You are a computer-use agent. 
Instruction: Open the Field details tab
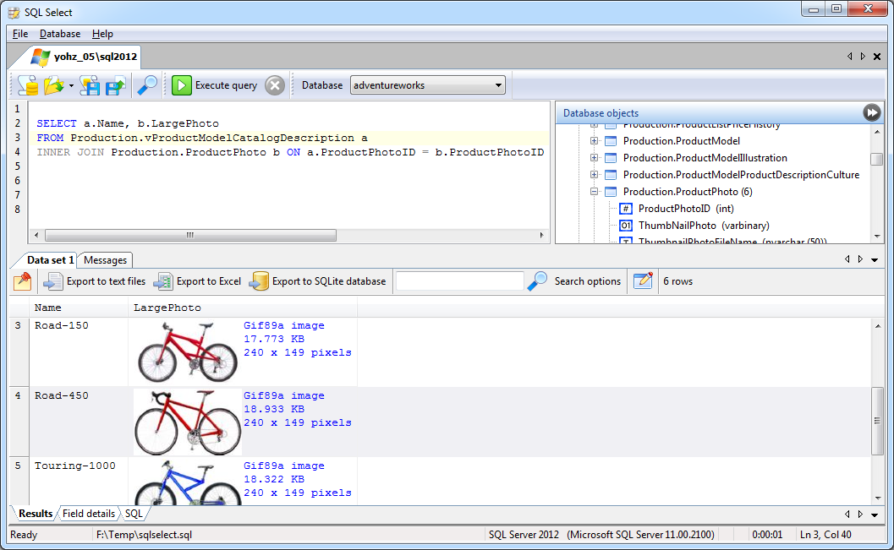[89, 514]
